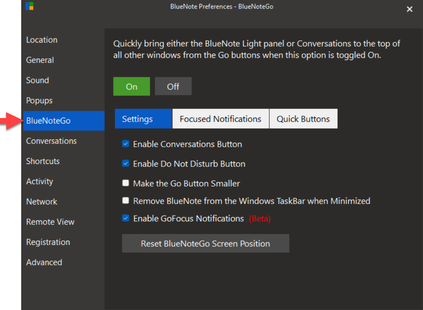
Task: Uncheck Enable Conversations Button checkbox
Action: (126, 144)
